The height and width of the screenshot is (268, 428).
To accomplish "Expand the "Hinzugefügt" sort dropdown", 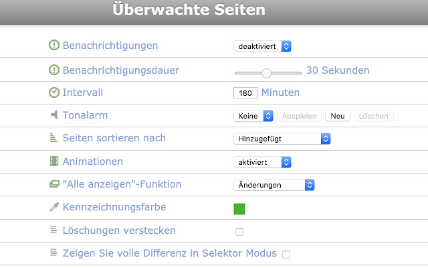I will tap(282, 139).
